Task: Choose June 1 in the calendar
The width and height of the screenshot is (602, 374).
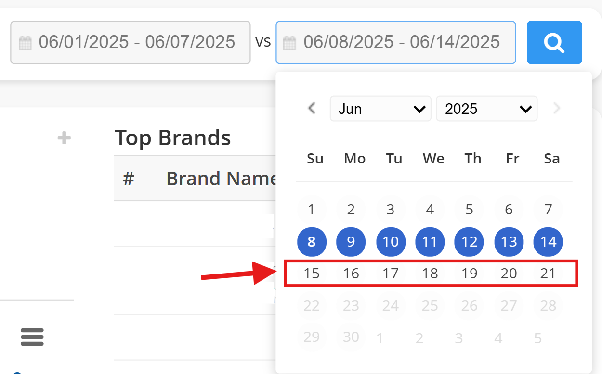Action: [x=312, y=210]
